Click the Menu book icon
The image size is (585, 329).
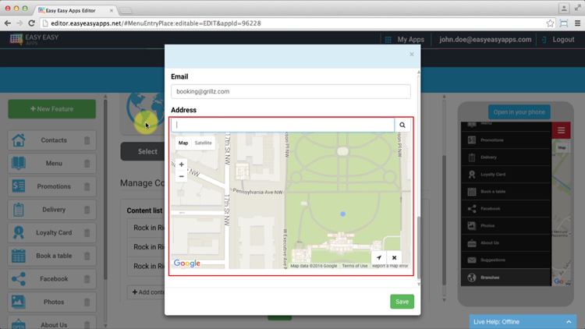coord(18,164)
